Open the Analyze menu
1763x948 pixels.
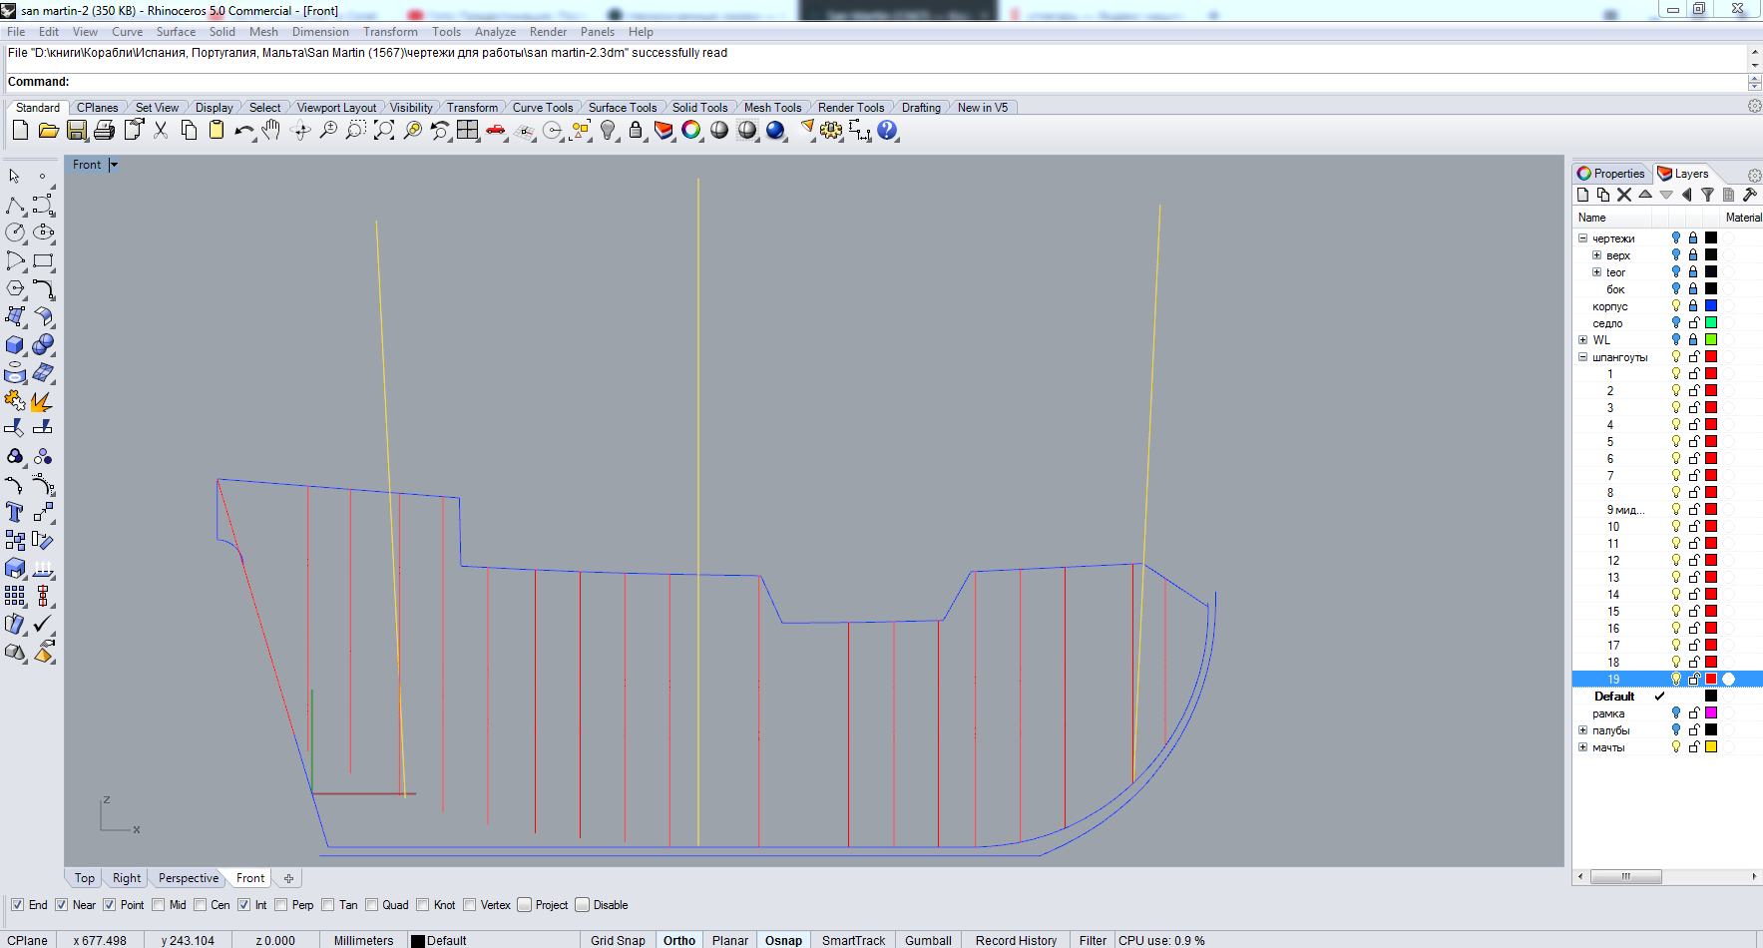495,32
